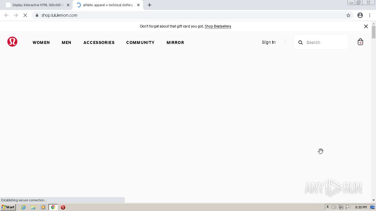Screen dimensions: 376x211
Task: Show hidden tray icons arrow
Action: tap(328, 207)
